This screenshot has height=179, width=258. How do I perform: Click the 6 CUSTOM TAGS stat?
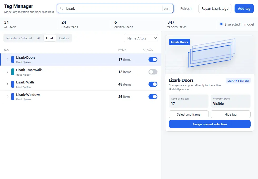click(124, 24)
